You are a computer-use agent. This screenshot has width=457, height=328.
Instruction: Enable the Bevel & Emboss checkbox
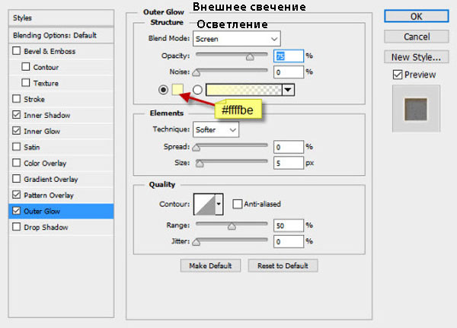(16, 51)
